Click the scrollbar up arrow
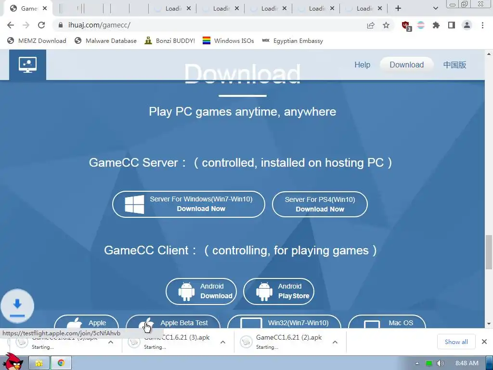This screenshot has height=370, width=493. (x=489, y=54)
